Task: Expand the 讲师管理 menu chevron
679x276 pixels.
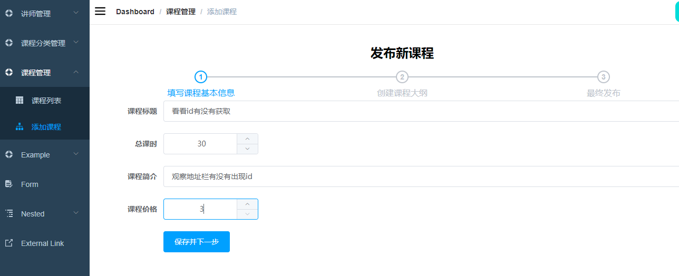Action: pos(76,12)
